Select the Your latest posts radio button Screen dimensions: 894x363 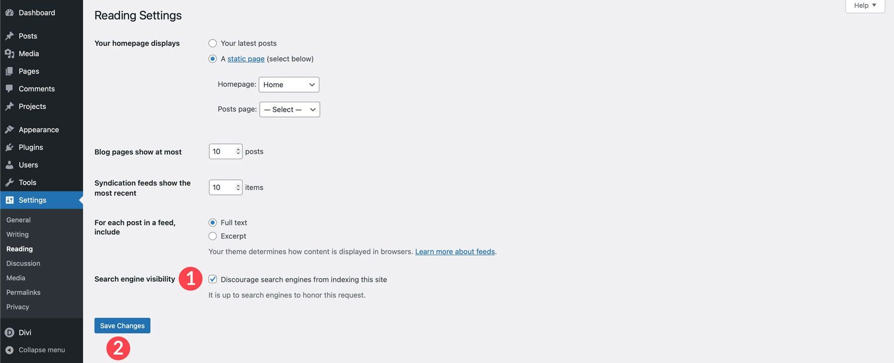tap(213, 43)
